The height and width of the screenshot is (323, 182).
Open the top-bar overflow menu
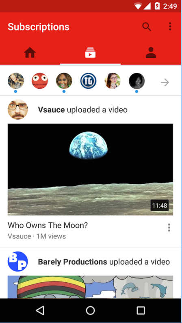pyautogui.click(x=170, y=26)
